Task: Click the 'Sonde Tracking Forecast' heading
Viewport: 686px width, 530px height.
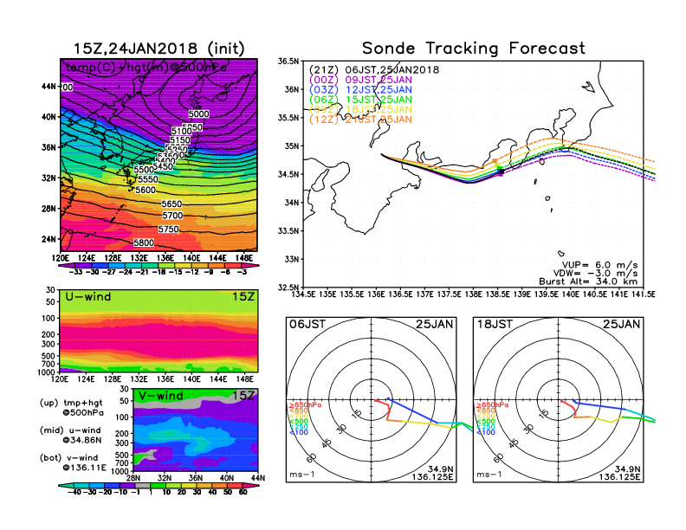Action: 474,48
